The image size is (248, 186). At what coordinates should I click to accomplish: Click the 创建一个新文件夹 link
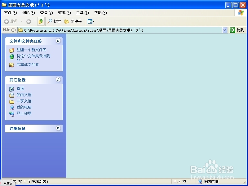coord(32,50)
